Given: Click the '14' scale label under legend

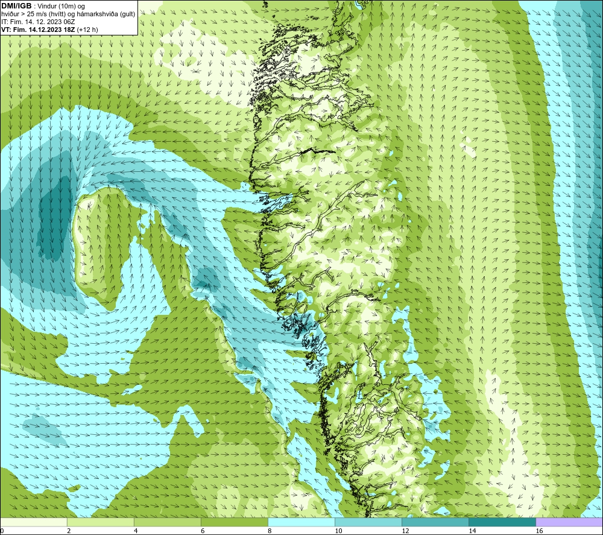Looking at the screenshot, I should tap(472, 531).
